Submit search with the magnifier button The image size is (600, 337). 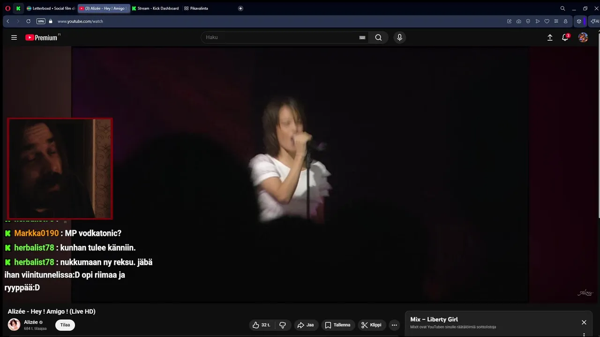pos(378,37)
